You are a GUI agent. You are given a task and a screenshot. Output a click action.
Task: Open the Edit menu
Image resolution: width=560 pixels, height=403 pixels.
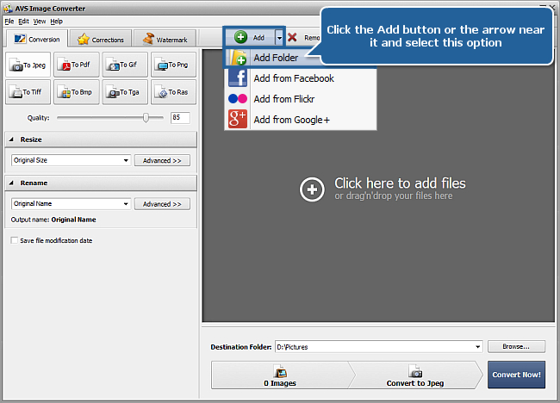[x=23, y=21]
